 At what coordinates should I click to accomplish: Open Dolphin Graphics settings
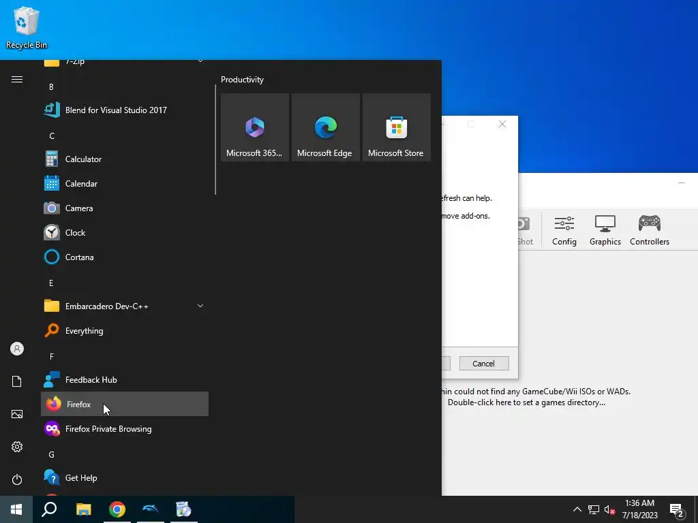tap(605, 230)
